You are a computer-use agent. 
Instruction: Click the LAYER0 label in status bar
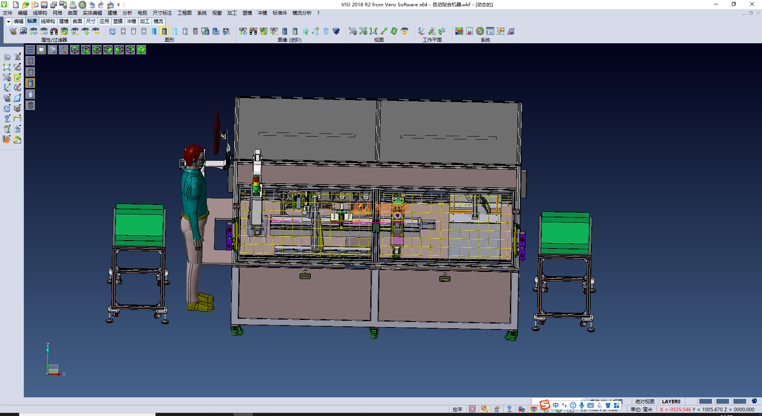click(671, 401)
